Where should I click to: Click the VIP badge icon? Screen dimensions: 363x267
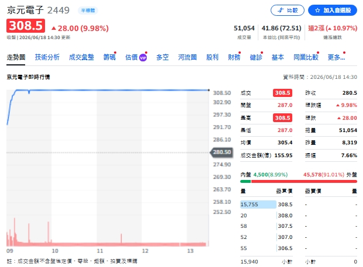143,58
